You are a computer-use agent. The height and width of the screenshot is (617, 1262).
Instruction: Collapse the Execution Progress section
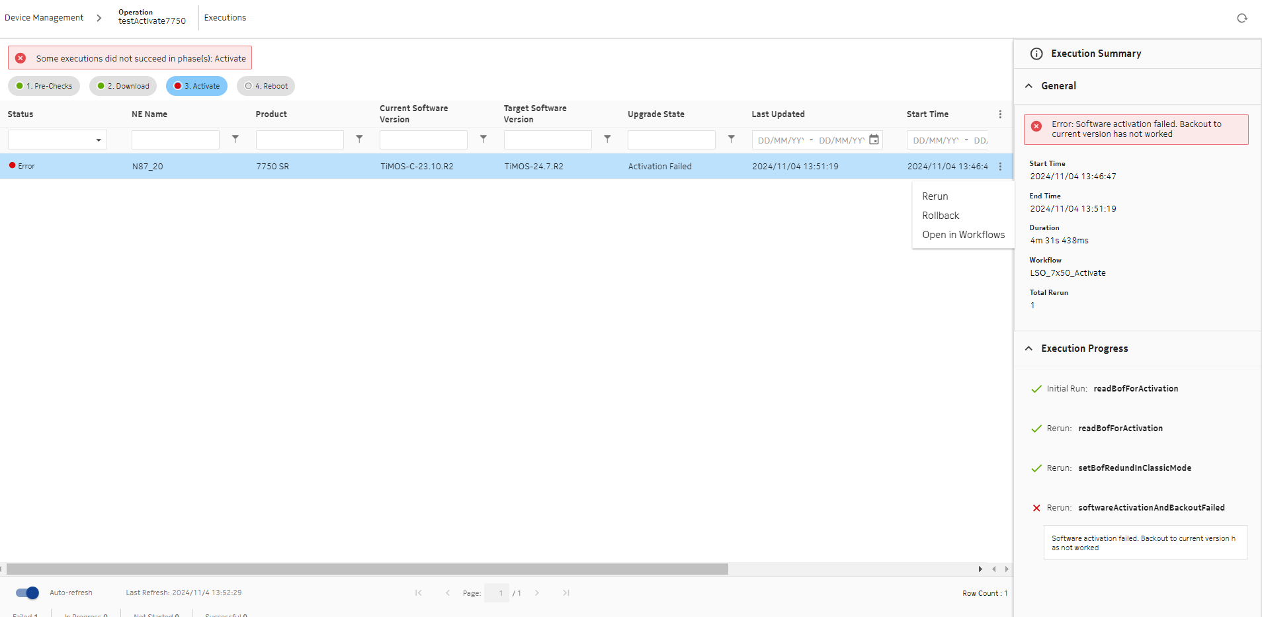pos(1029,349)
